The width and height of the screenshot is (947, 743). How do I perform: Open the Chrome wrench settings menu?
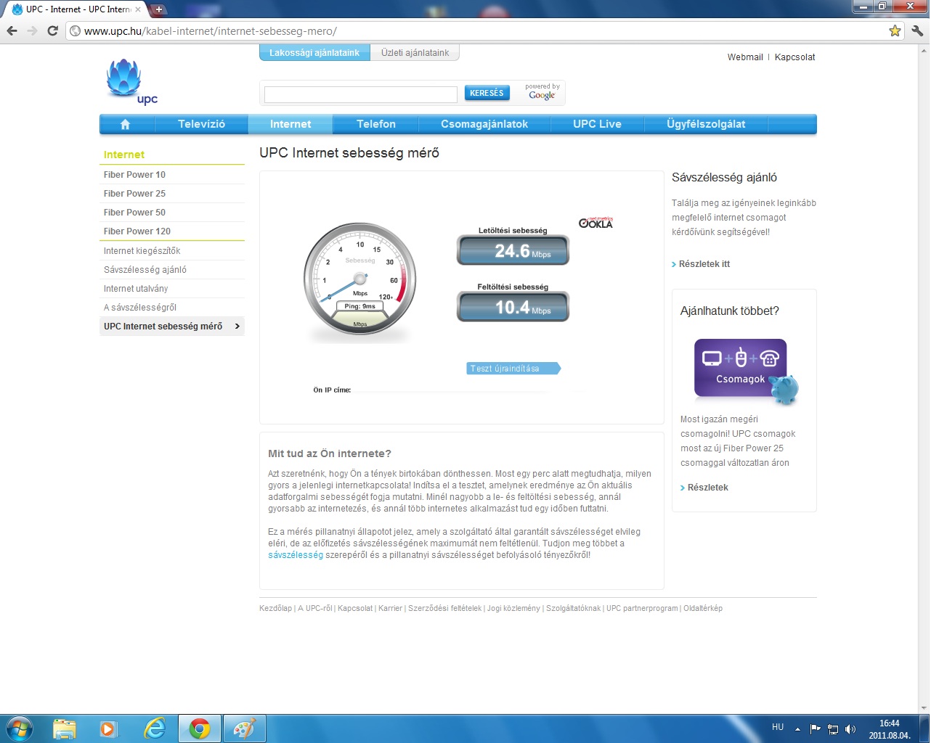point(917,30)
